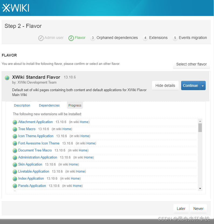Open the Skin Application link
214x224 pixels.
[30, 164]
